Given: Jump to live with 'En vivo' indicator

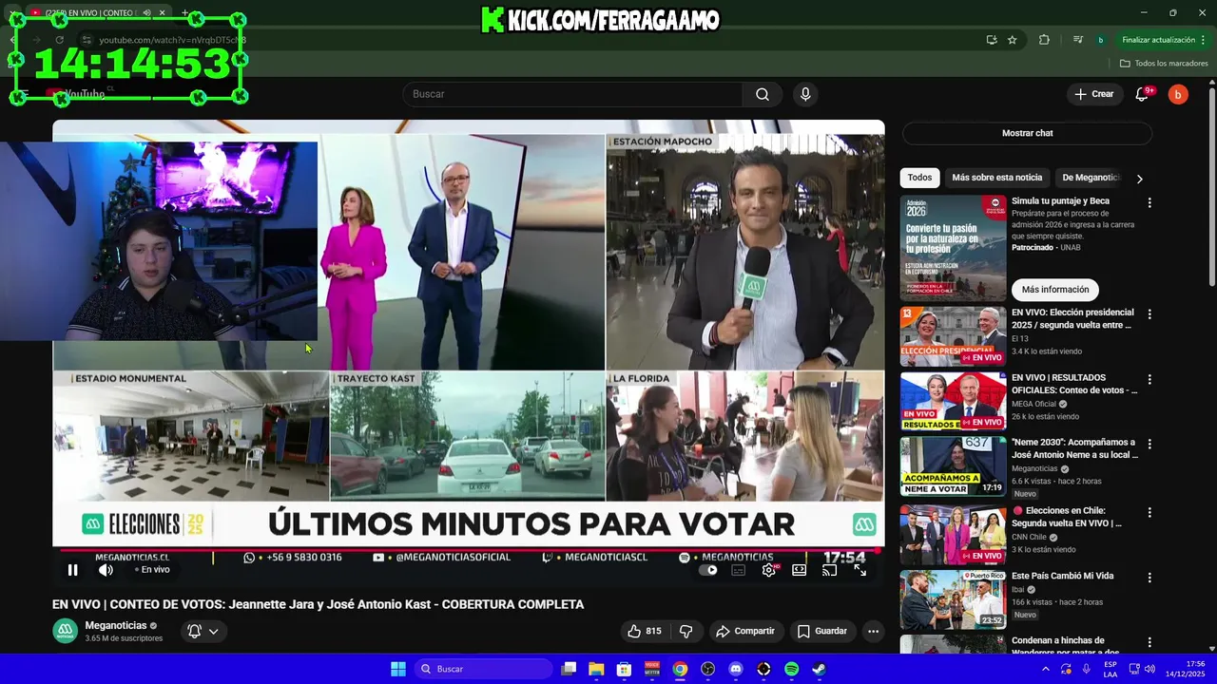Looking at the screenshot, I should (x=152, y=570).
